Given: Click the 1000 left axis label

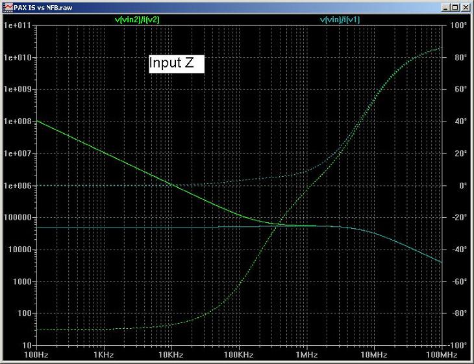Looking at the screenshot, I should (22, 281).
